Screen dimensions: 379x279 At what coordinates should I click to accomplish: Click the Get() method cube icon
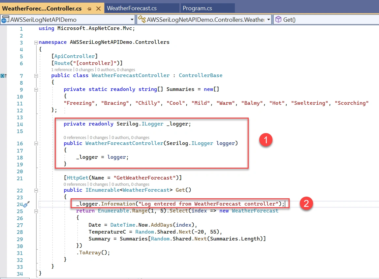[278, 19]
